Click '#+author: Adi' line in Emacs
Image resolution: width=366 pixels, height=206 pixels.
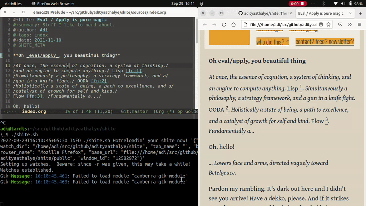pos(30,30)
